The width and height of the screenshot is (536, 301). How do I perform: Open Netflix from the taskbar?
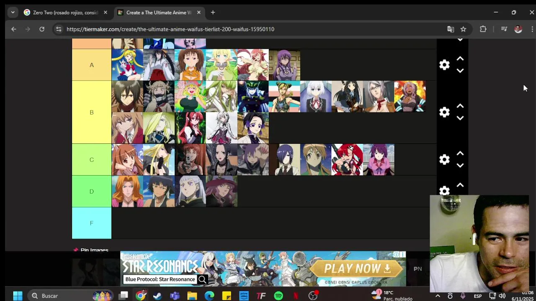point(296,296)
